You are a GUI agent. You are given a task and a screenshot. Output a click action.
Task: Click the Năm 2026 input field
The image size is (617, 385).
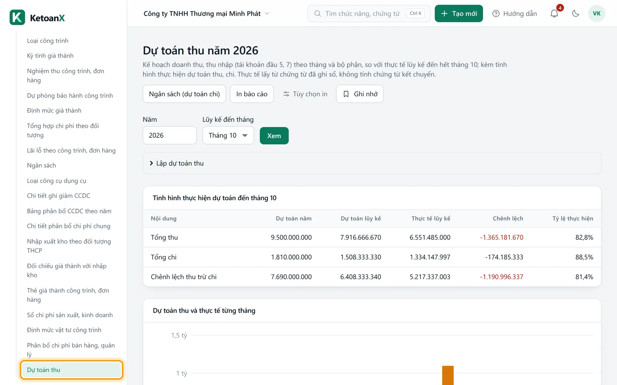click(x=170, y=136)
